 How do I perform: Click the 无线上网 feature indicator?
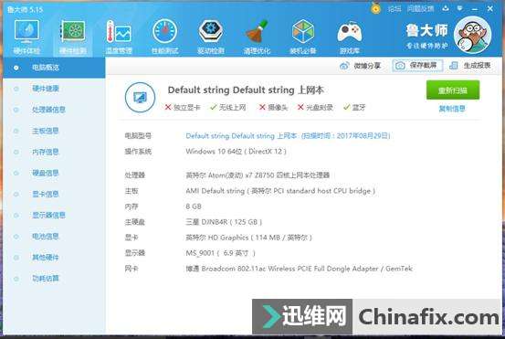click(x=228, y=107)
